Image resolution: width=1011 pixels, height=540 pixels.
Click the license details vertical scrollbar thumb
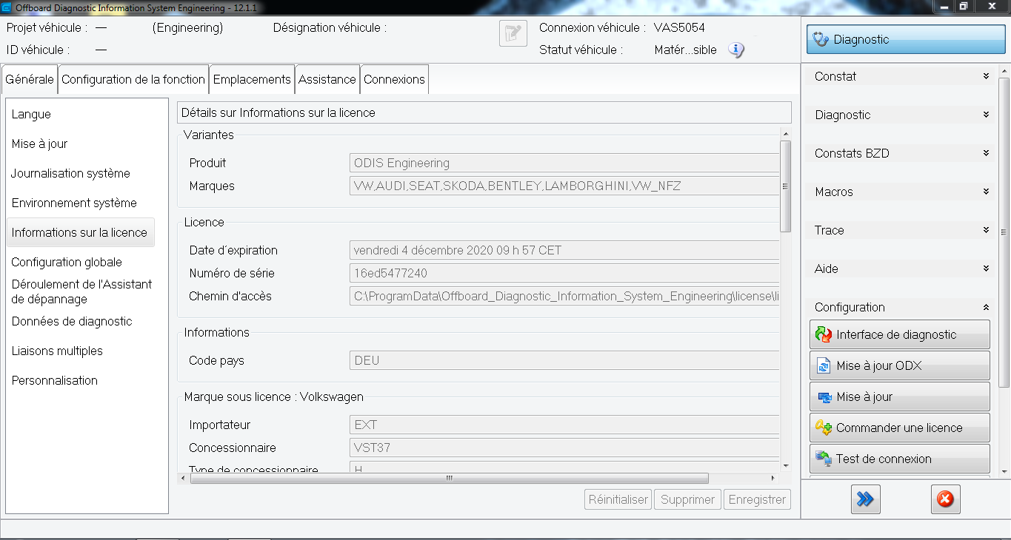point(786,186)
